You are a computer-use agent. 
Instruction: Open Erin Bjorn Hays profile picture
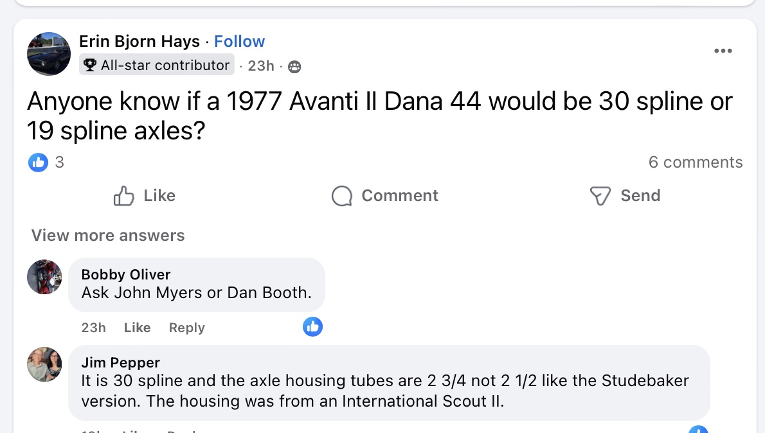pos(49,54)
